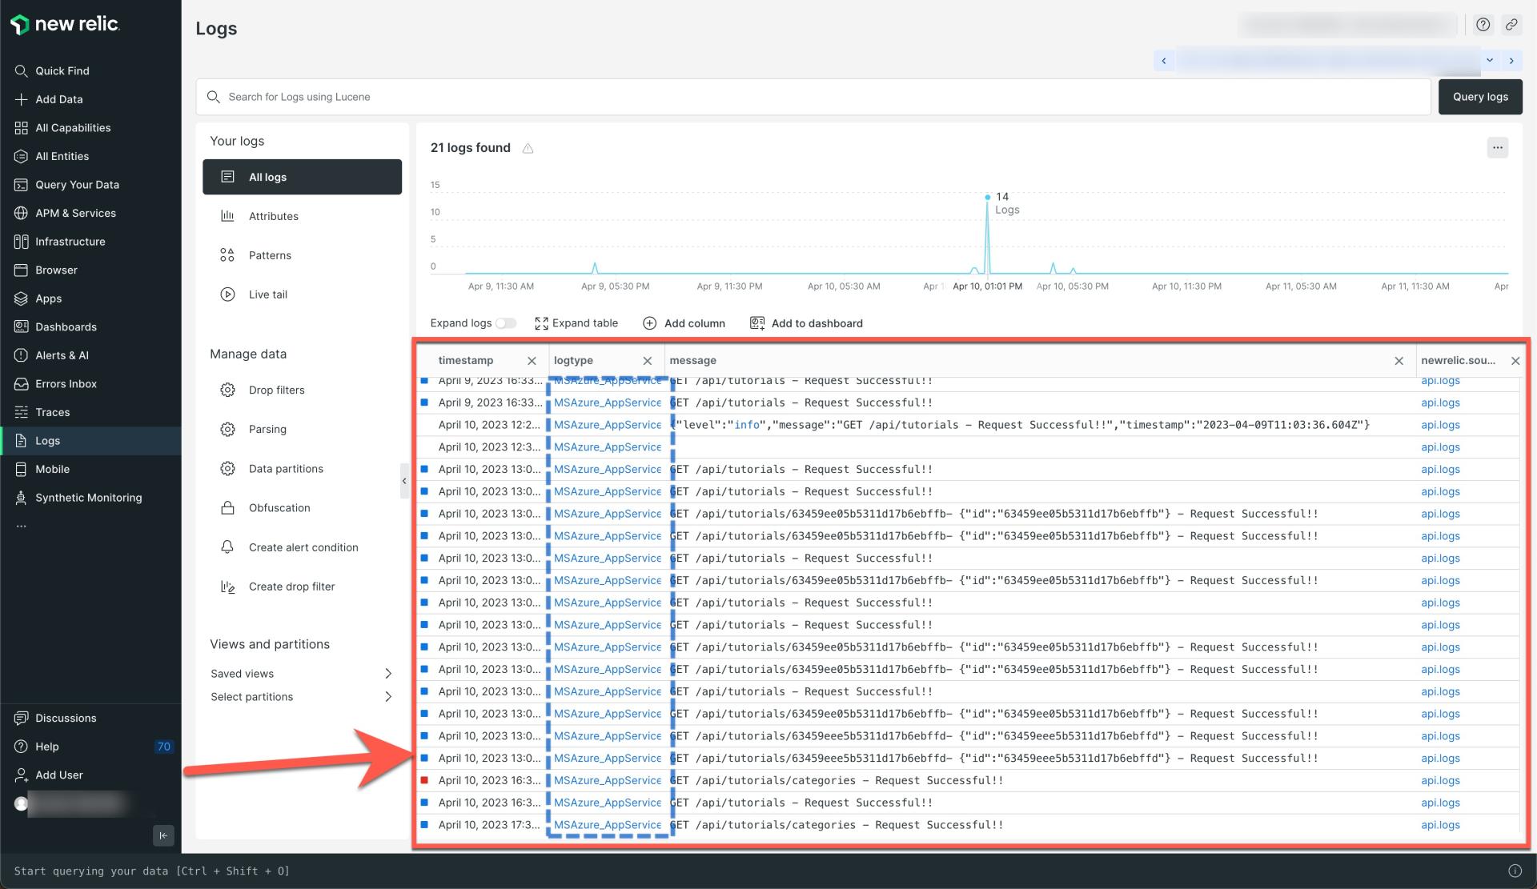Screen dimensions: 1537x889
Task: Start Live tail streaming
Action: (x=267, y=294)
